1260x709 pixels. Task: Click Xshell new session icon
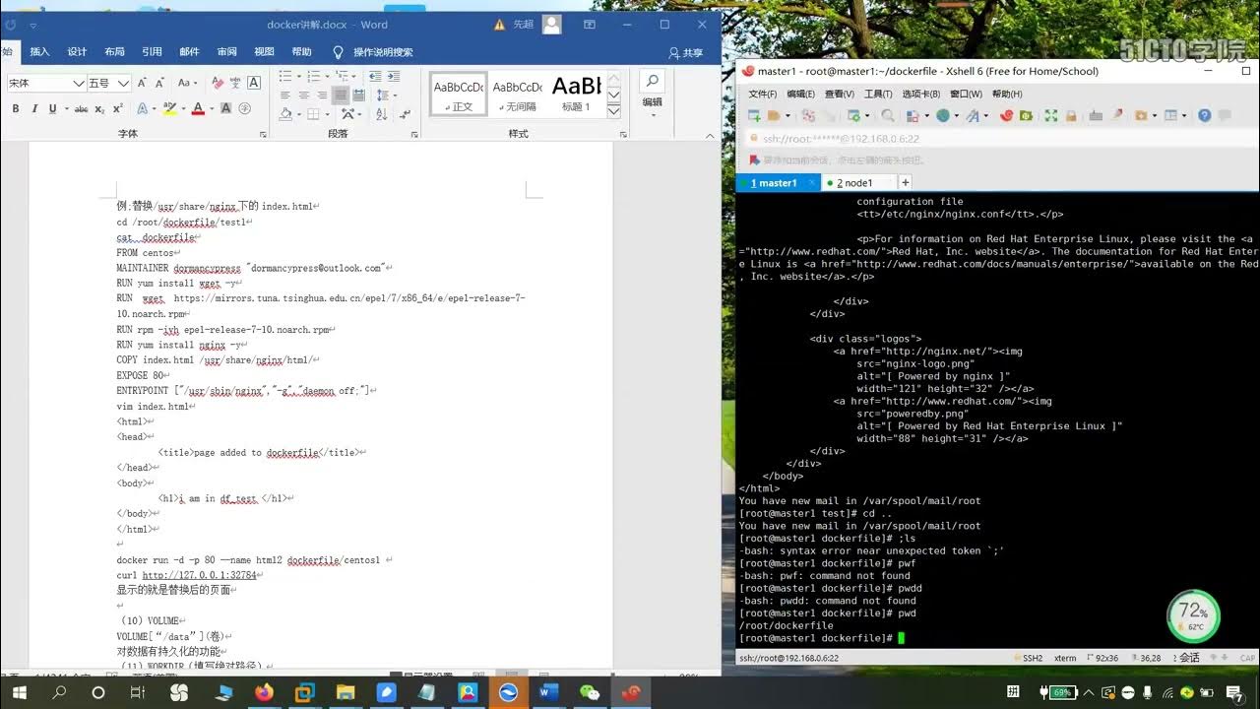click(754, 115)
